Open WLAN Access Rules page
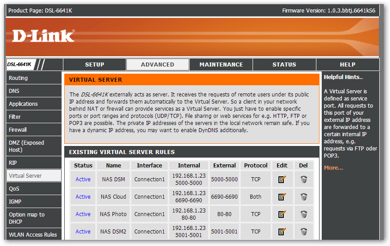Viewport: 390px width, 246px height. pyautogui.click(x=34, y=234)
